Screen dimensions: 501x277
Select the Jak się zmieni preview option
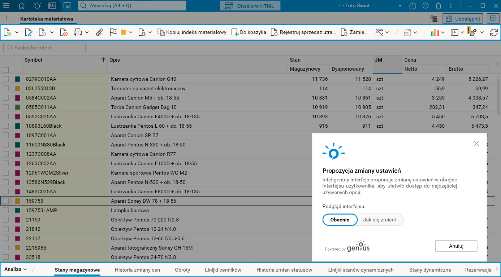tap(380, 220)
